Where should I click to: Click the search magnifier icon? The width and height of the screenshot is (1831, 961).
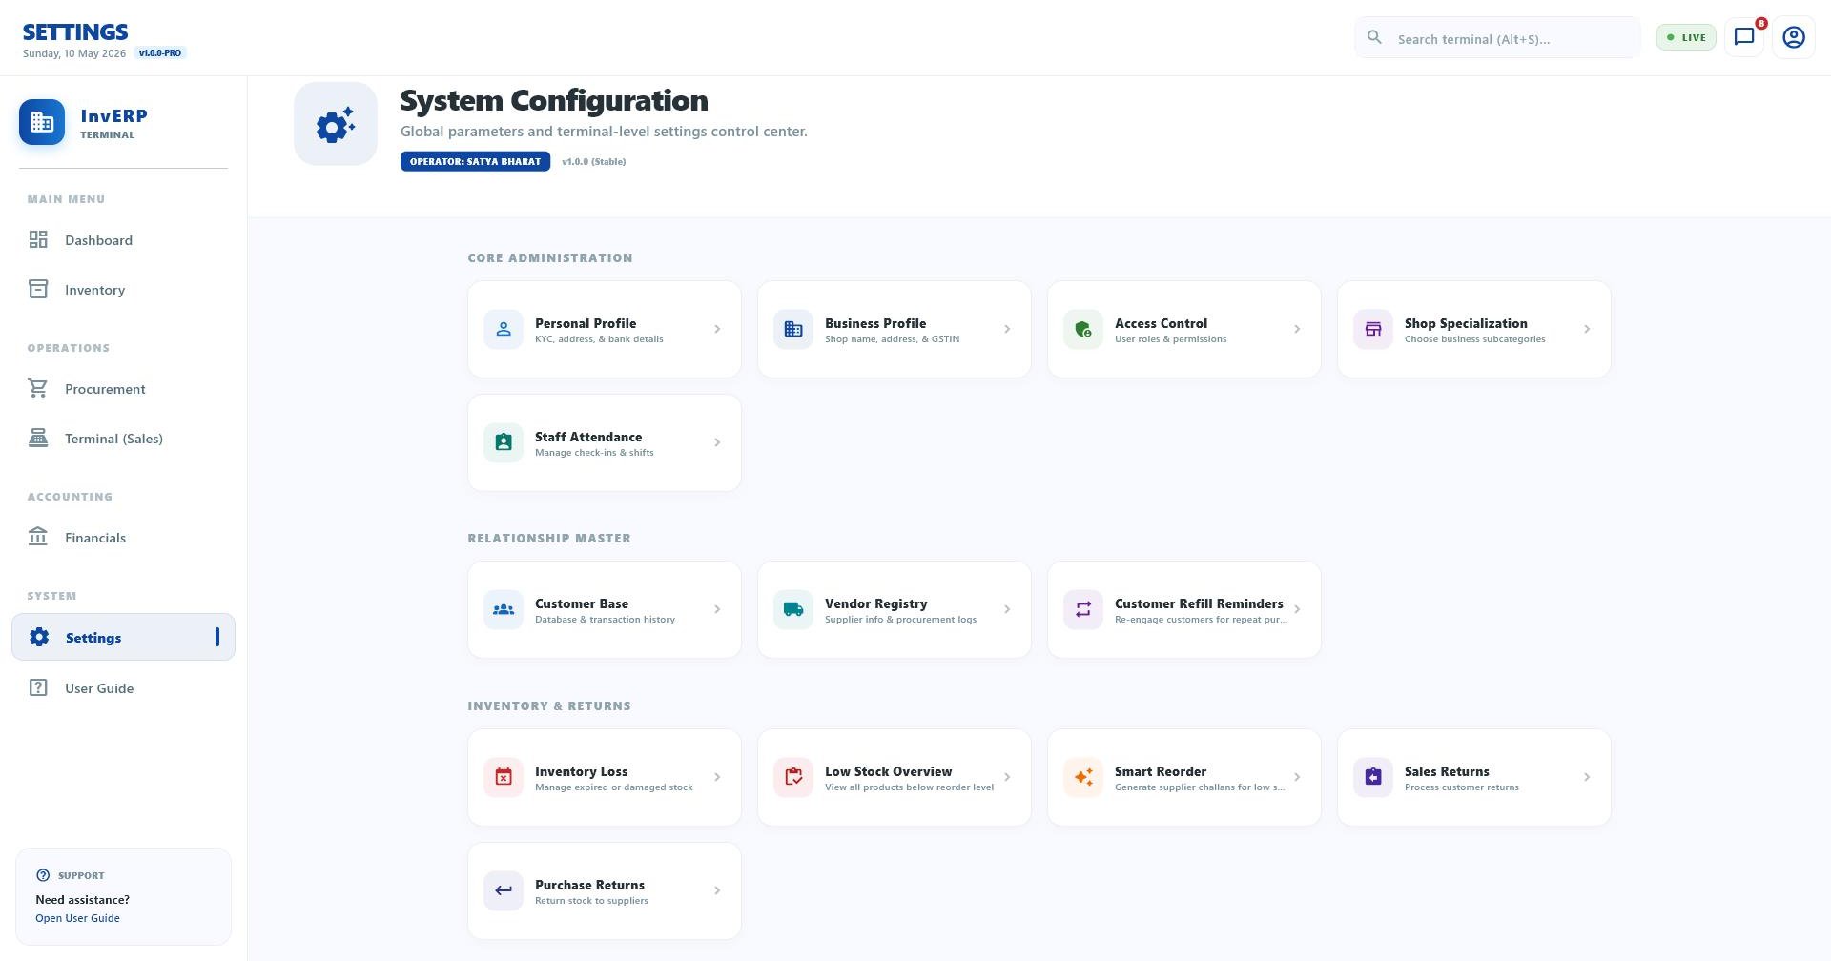tap(1374, 37)
